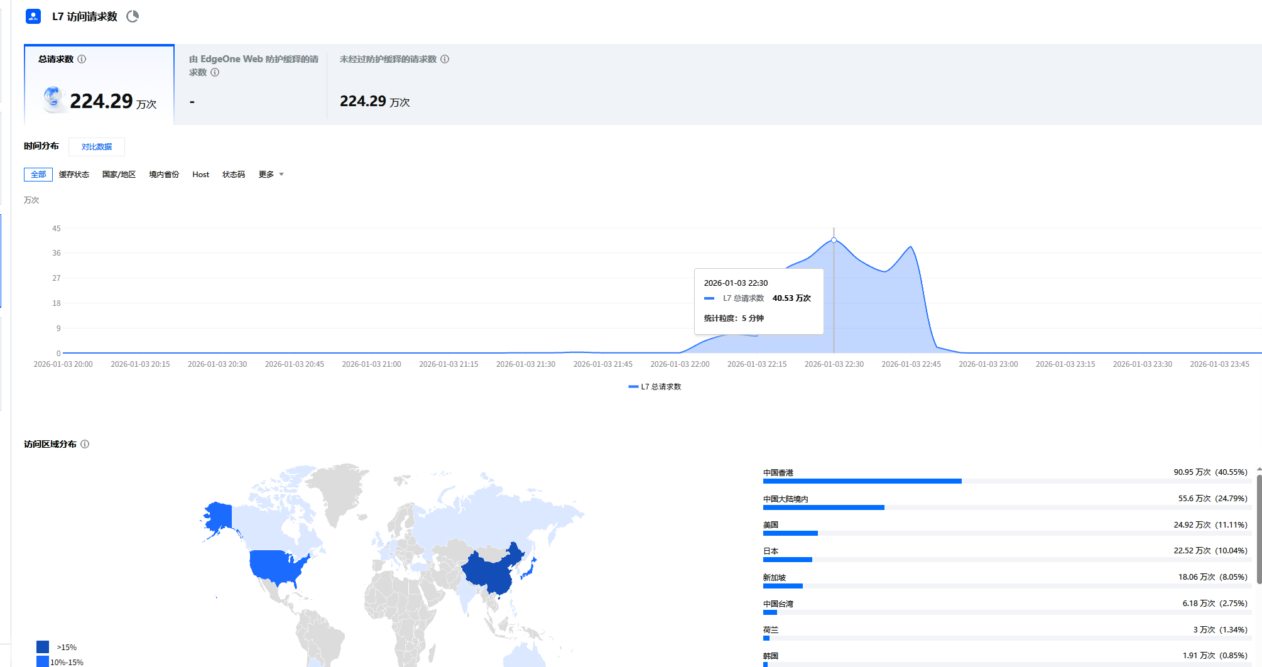Click the 对比数据 button
The height and width of the screenshot is (667, 1262).
pos(96,146)
